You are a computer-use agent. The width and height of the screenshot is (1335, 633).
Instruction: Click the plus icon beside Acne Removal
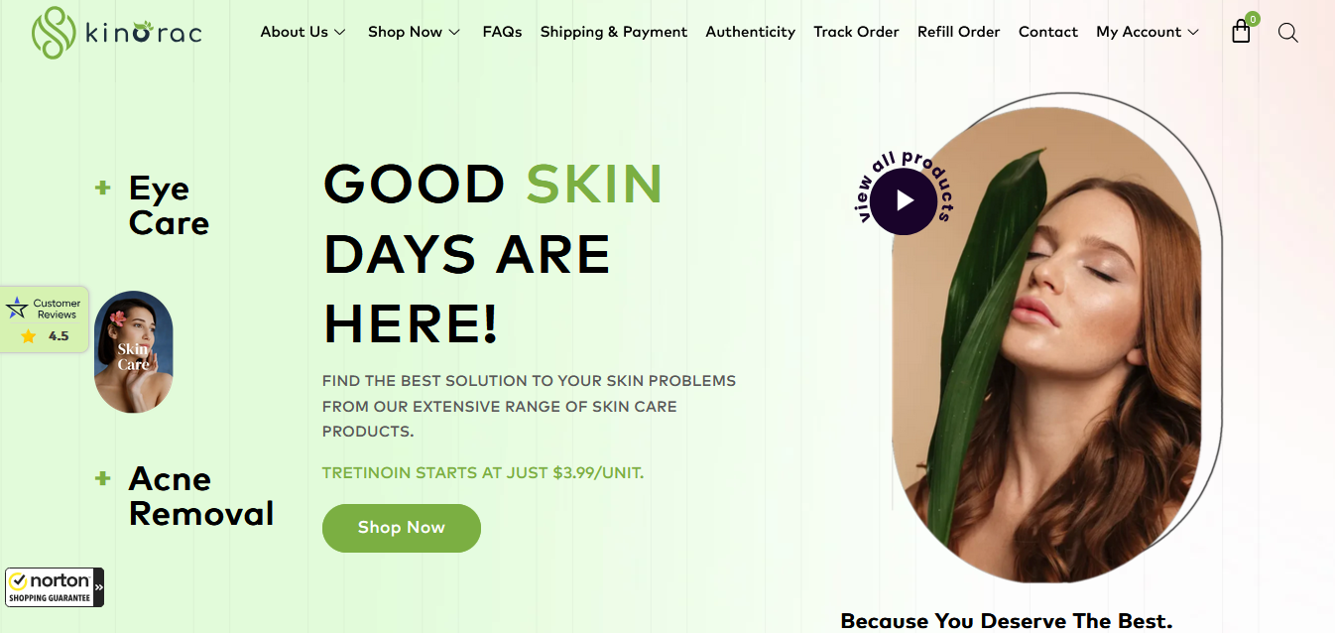coord(102,478)
